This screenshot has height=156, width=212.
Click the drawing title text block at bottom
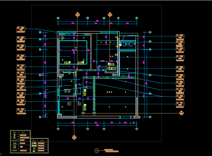pyautogui.click(x=111, y=150)
